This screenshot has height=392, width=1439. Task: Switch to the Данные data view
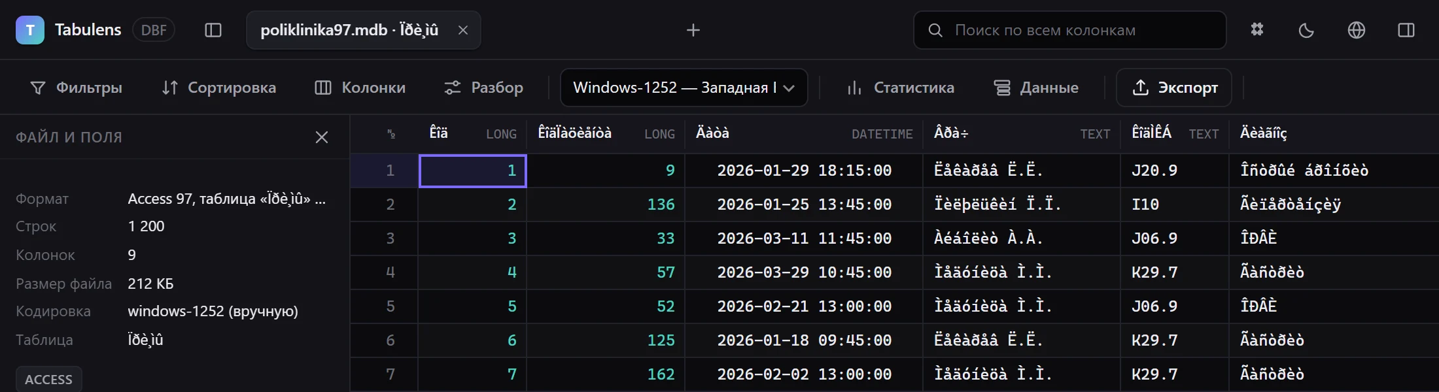click(x=1037, y=88)
